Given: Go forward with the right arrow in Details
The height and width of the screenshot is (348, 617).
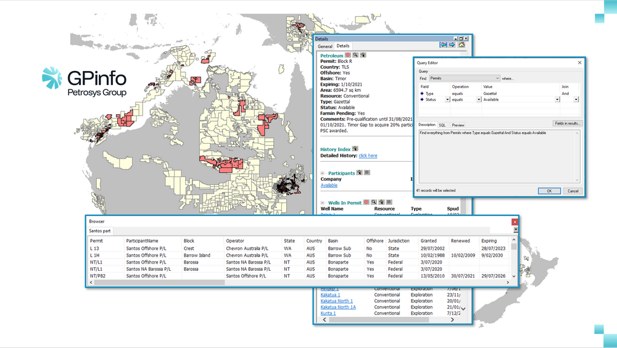Looking at the screenshot, I should 452,45.
